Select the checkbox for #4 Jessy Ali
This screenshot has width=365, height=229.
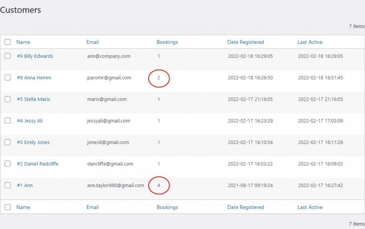(7, 120)
